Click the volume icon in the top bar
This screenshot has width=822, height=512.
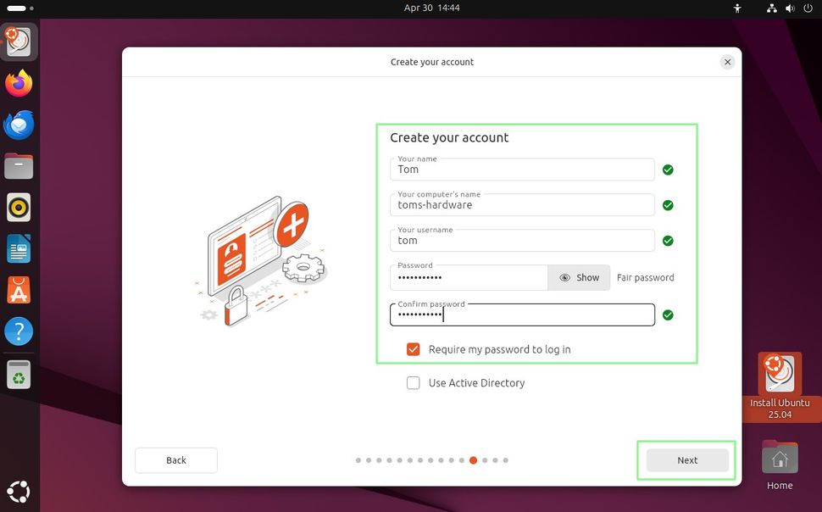(x=789, y=8)
